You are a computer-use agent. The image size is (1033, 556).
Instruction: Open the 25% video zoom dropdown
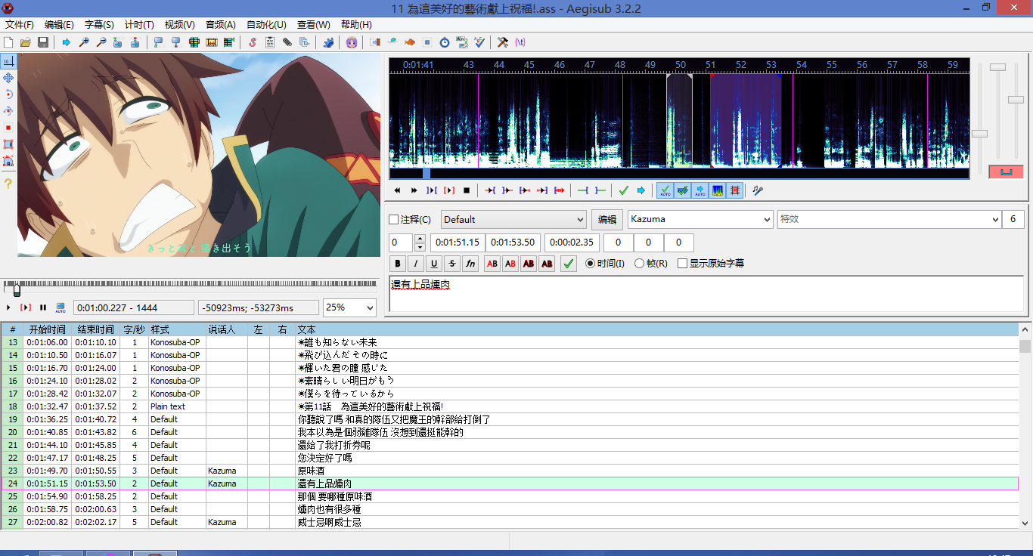(349, 307)
